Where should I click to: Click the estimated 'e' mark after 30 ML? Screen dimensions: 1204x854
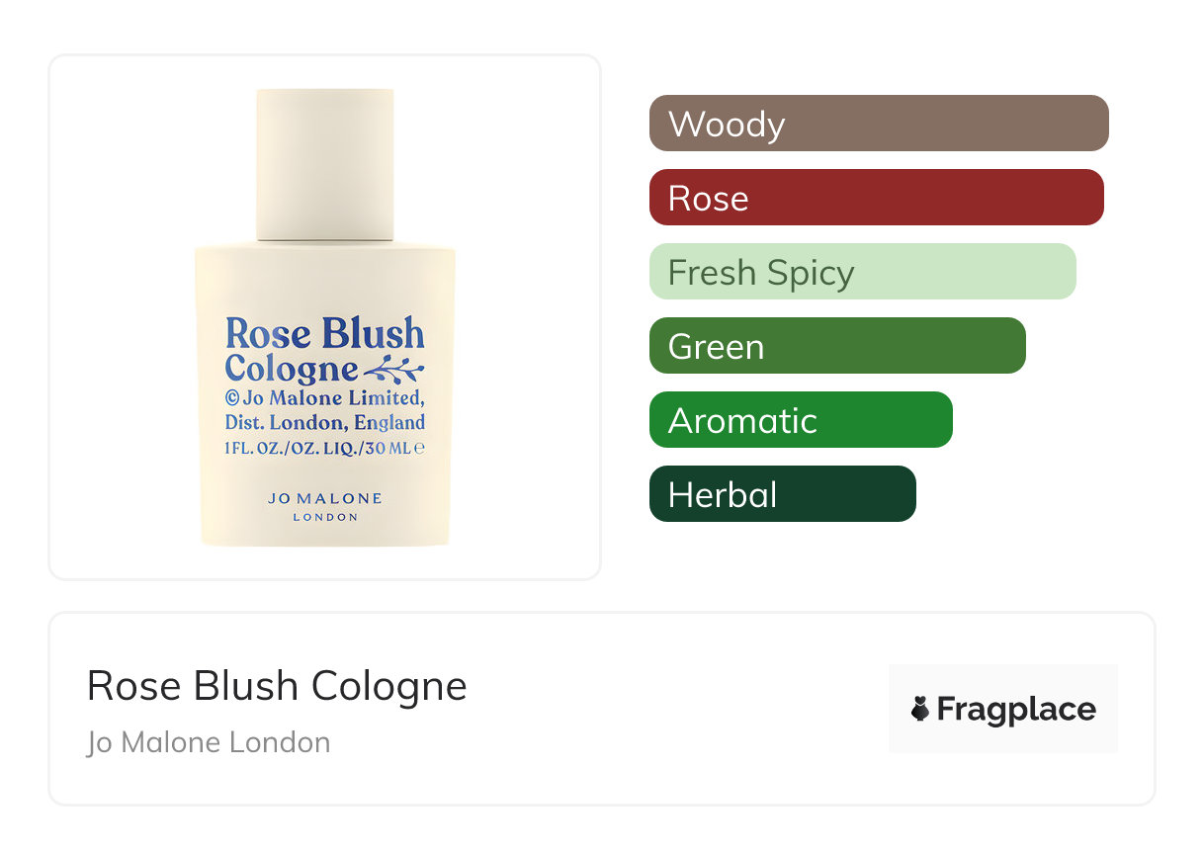(x=419, y=448)
